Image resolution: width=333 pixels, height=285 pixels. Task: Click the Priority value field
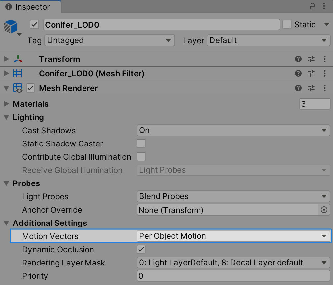tap(233, 276)
